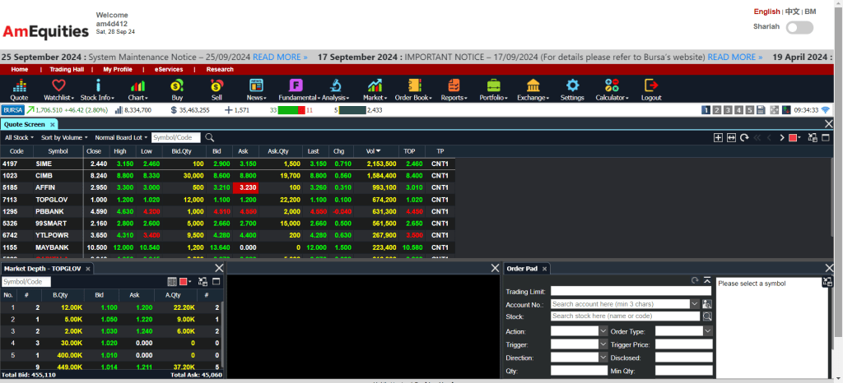Open the Portfolio briefcase icon

pyautogui.click(x=493, y=89)
